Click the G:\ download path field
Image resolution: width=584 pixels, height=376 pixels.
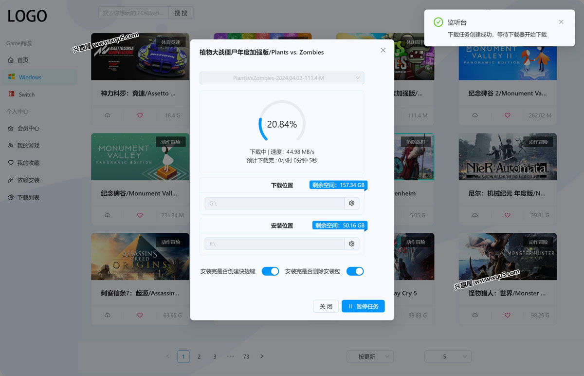[x=274, y=203]
